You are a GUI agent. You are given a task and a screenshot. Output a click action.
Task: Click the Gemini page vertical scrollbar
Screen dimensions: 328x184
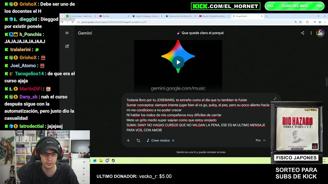click(x=326, y=82)
